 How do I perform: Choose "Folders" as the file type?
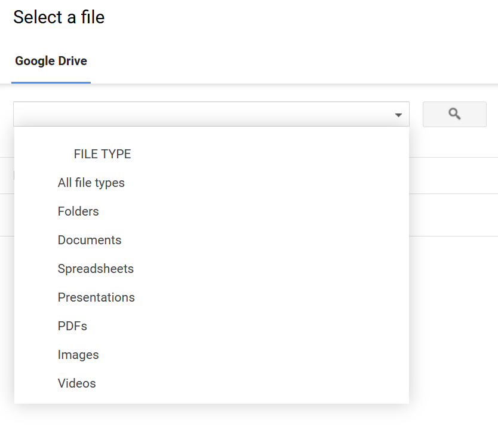coord(78,211)
